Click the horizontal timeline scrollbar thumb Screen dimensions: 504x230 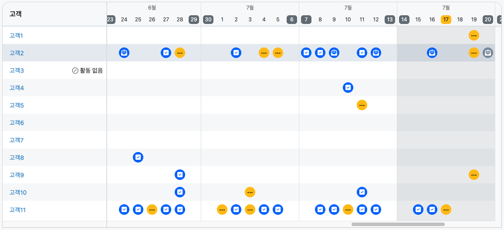pos(398,224)
